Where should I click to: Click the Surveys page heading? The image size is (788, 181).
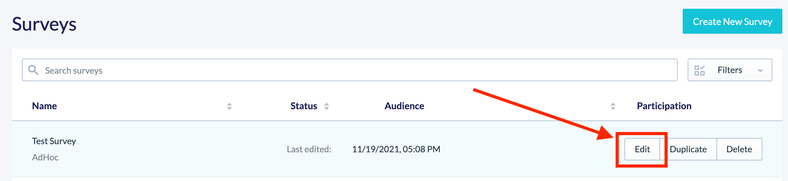click(44, 24)
